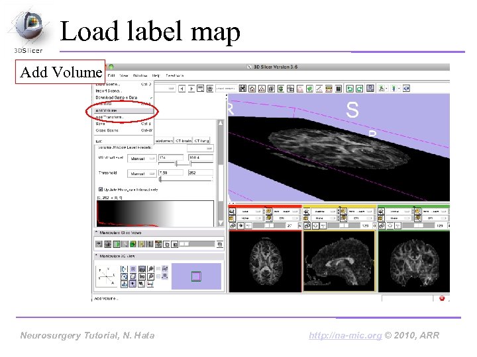Click the threshold range slider
Image resolution: width=477 pixels, height=357 pixels.
click(185, 180)
